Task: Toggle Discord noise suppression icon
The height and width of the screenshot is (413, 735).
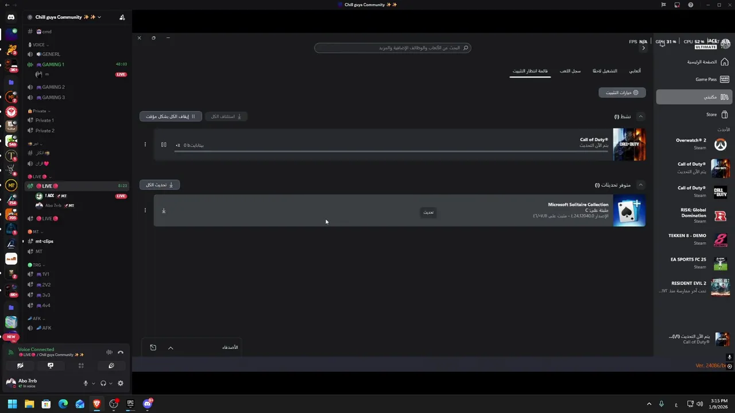Action: coord(109,352)
